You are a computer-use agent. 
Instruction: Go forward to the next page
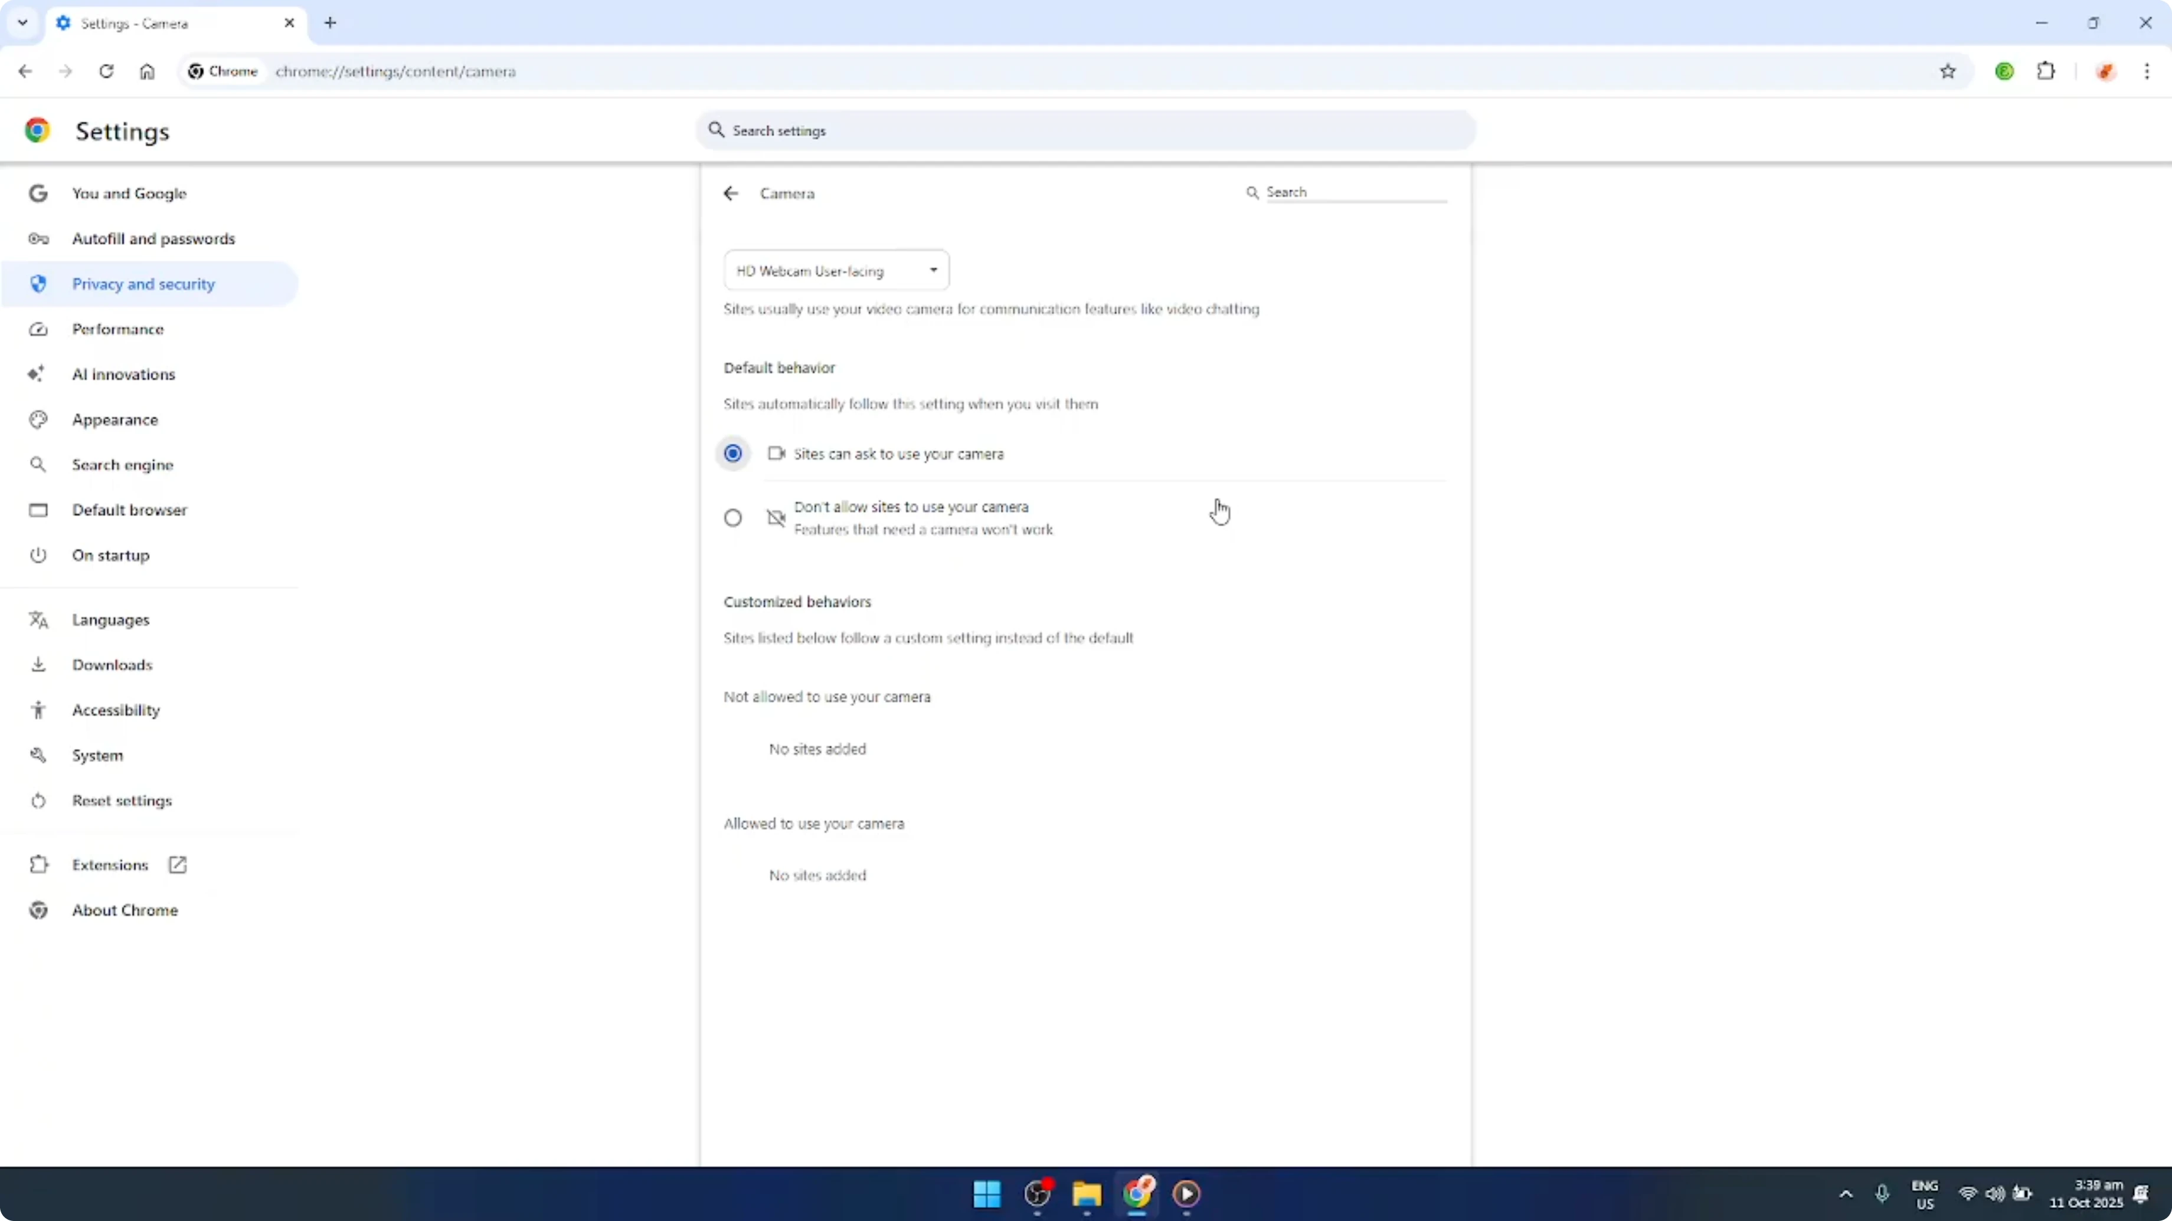(x=66, y=71)
